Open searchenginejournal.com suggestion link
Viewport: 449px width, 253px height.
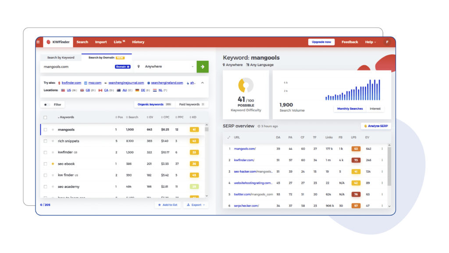pos(126,83)
